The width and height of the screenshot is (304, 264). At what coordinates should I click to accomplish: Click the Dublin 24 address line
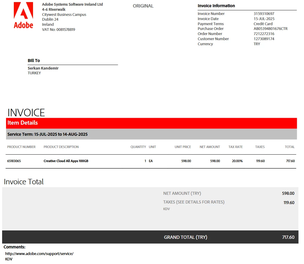coord(50,19)
